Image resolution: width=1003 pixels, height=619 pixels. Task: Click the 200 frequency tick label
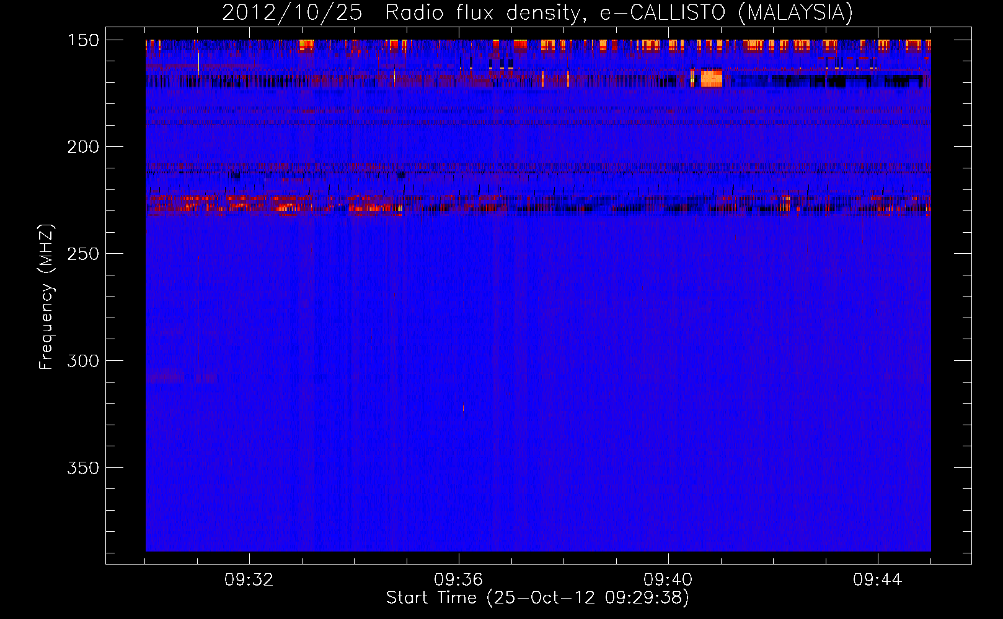click(83, 147)
